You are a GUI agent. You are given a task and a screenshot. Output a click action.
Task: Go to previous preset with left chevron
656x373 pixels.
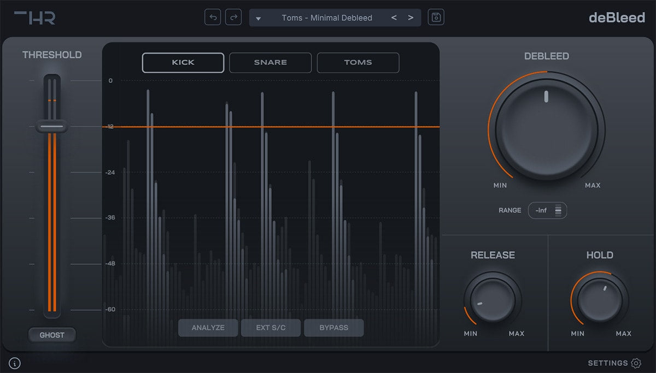394,17
